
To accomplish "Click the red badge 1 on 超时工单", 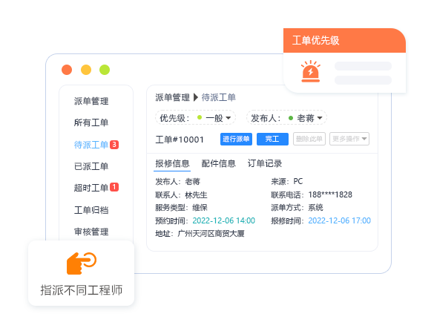I will pos(114,187).
